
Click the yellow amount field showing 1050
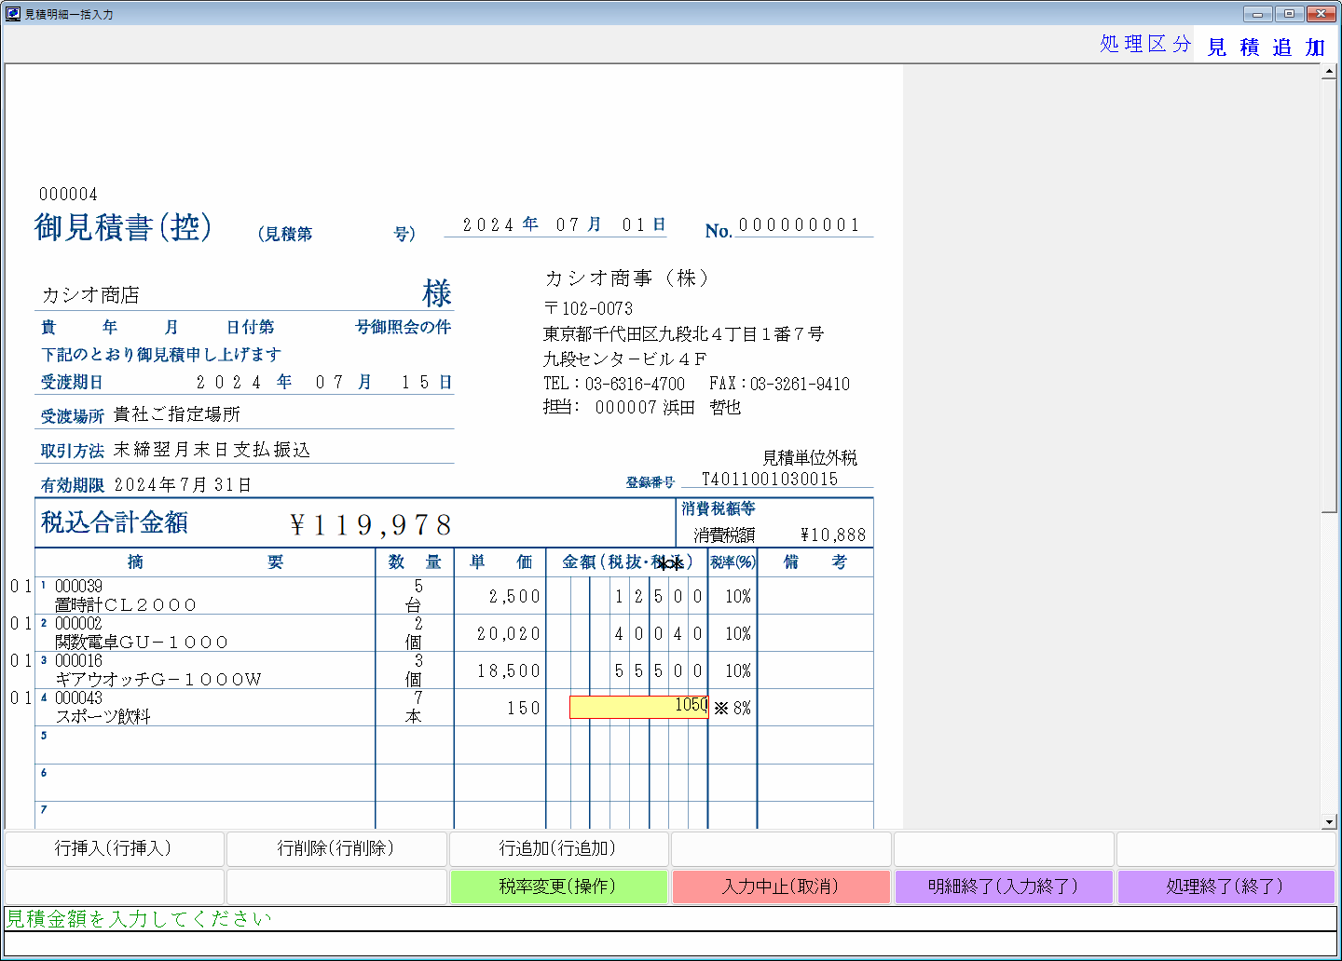(x=639, y=707)
